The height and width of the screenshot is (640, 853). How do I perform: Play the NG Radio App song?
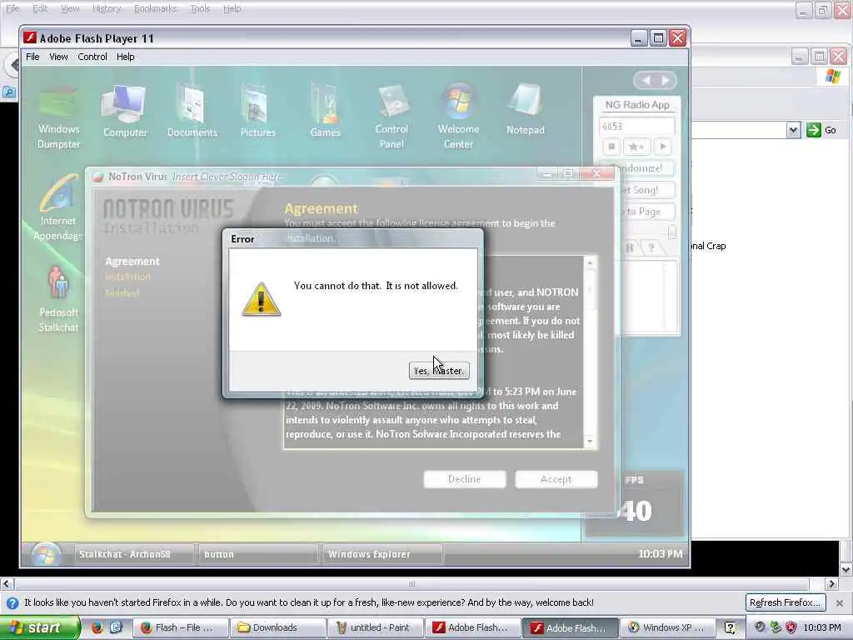click(662, 147)
